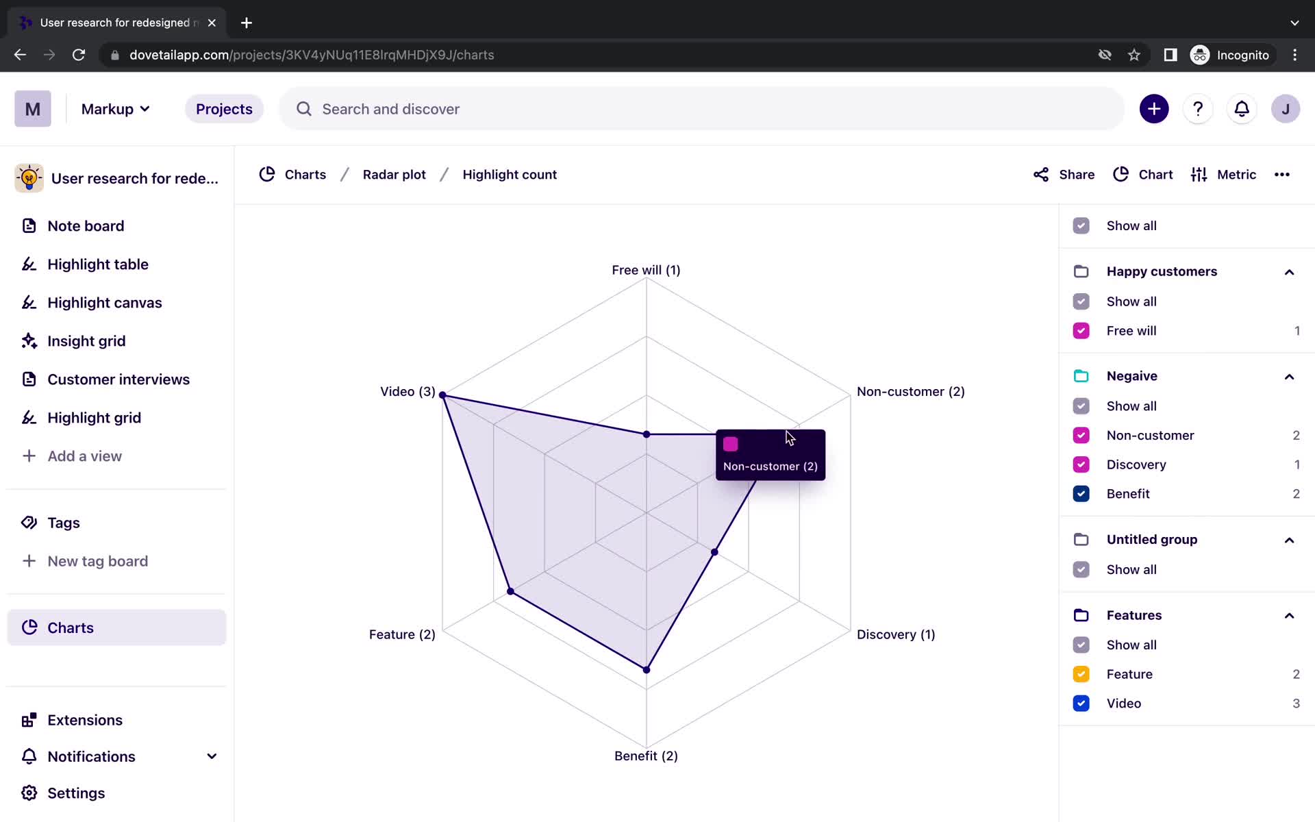Click the Charts icon in sidebar

(x=29, y=627)
